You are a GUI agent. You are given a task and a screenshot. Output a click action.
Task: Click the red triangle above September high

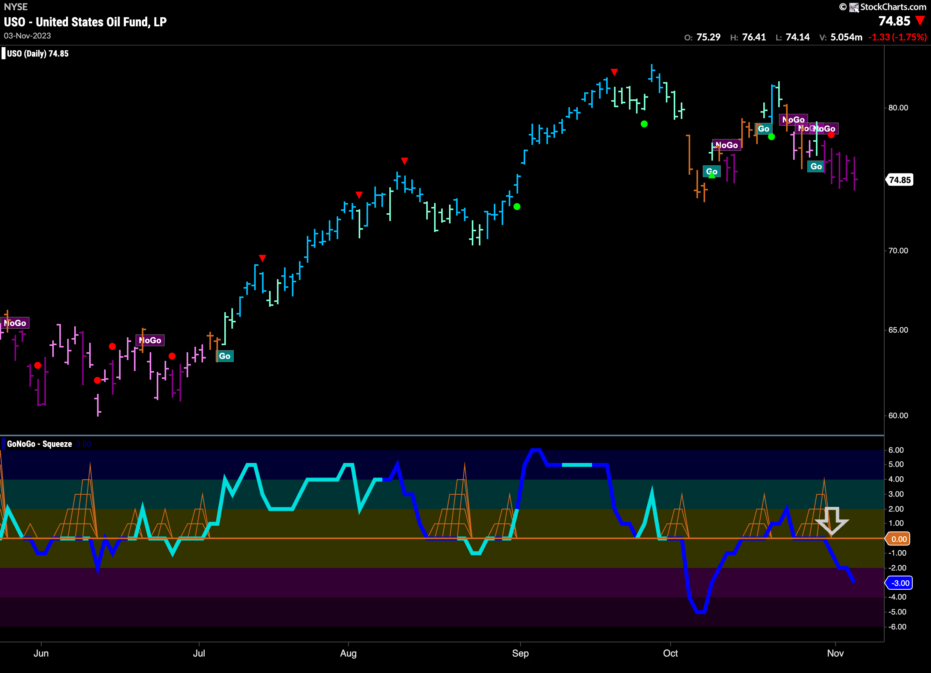(614, 72)
